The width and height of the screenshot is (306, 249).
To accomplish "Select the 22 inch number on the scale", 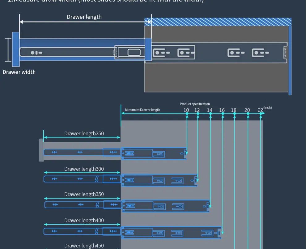I will point(260,110).
